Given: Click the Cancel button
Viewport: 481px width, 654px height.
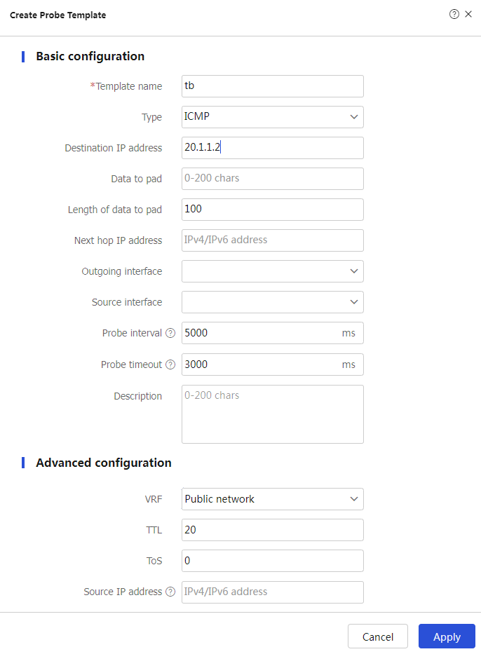Looking at the screenshot, I should pyautogui.click(x=377, y=636).
